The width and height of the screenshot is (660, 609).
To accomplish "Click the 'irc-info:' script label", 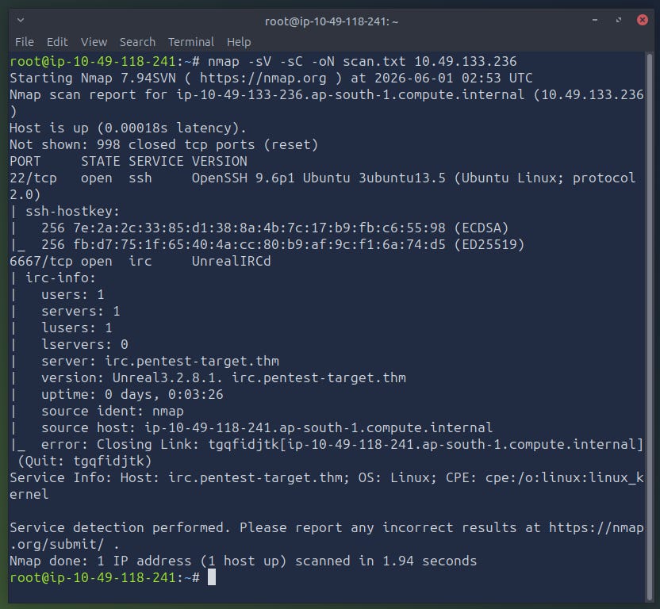I will [x=60, y=278].
